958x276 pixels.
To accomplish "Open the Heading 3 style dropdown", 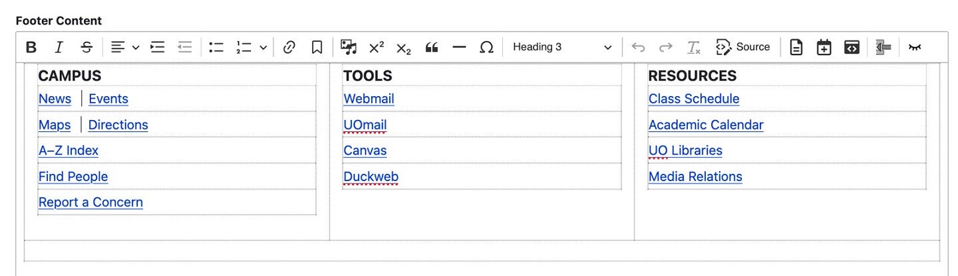I will click(x=562, y=47).
